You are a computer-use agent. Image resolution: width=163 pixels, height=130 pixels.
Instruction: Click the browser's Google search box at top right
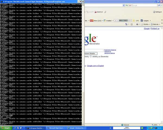coord(145,5)
